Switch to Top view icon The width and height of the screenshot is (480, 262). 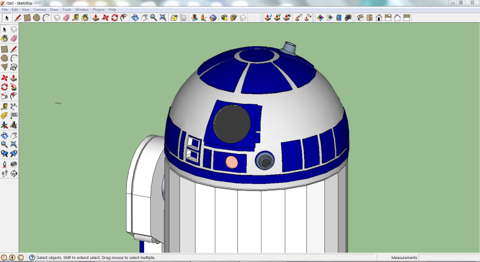(x=369, y=18)
